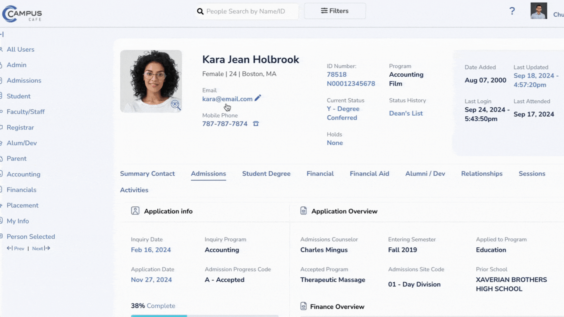The width and height of the screenshot is (564, 317).
Task: Open the help question mark icon
Action: click(x=512, y=11)
